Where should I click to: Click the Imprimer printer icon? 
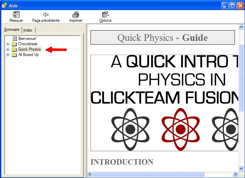click(76, 14)
